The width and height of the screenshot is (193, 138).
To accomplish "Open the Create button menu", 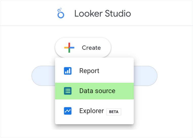I will (x=83, y=48).
